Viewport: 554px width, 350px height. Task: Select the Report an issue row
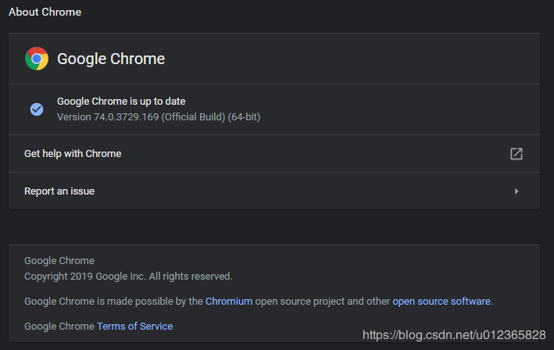point(59,191)
